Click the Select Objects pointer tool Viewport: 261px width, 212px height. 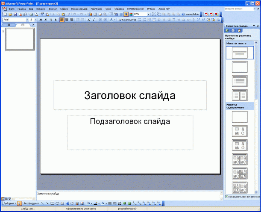[20, 203]
